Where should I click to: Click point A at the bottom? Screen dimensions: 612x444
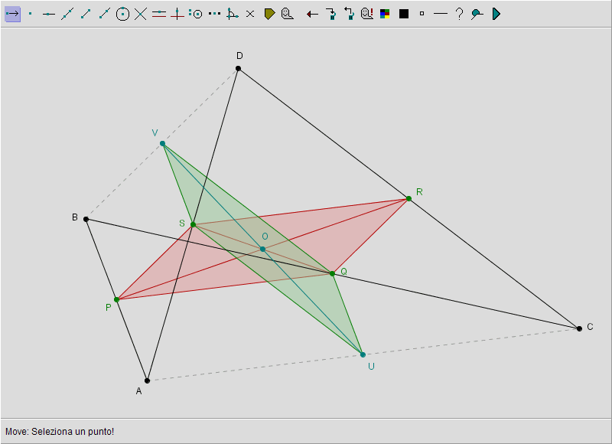point(147,380)
